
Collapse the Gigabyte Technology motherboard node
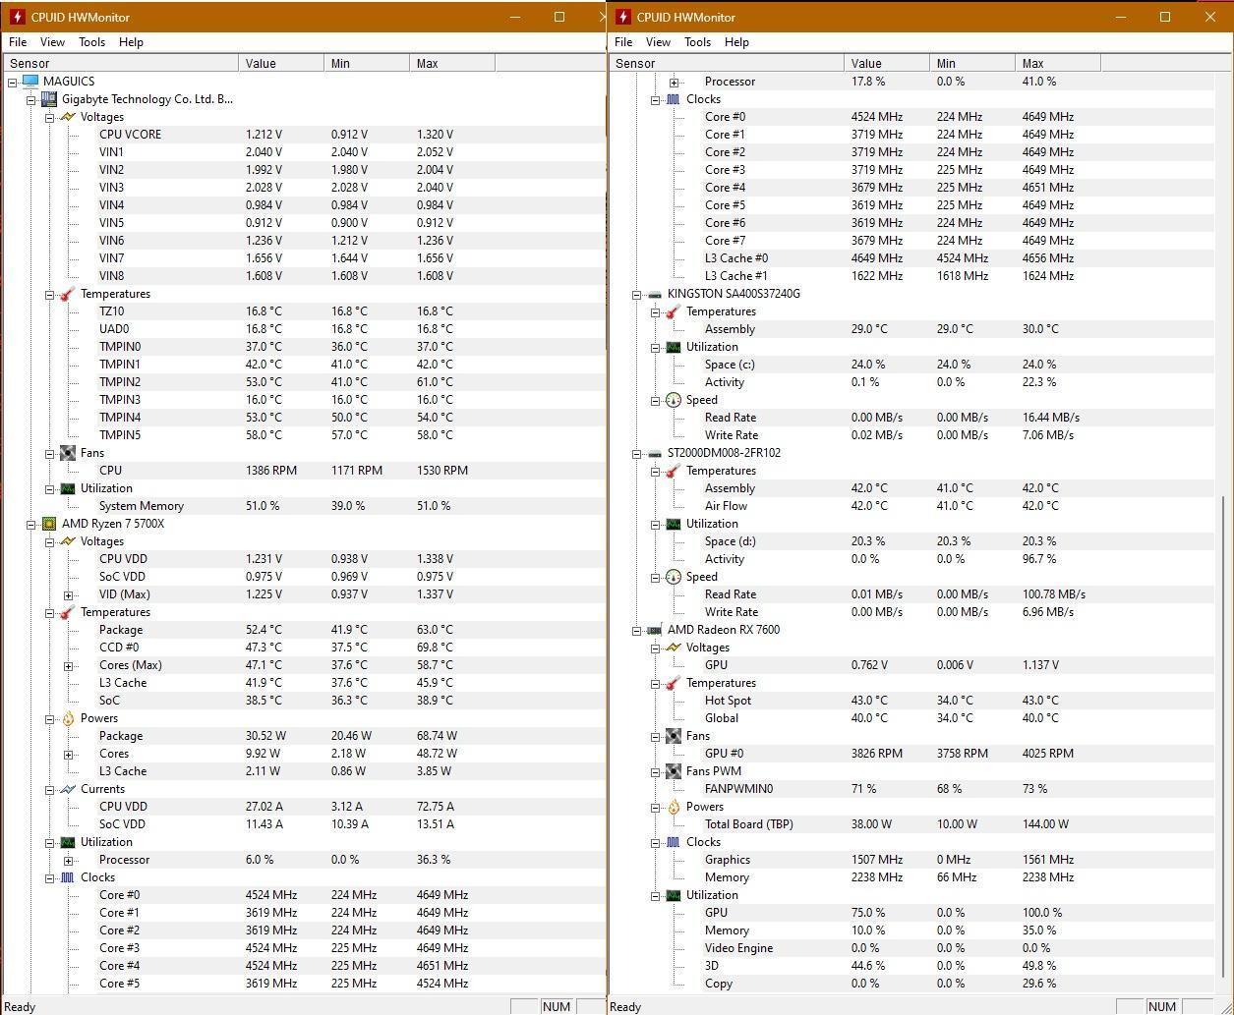click(x=30, y=99)
